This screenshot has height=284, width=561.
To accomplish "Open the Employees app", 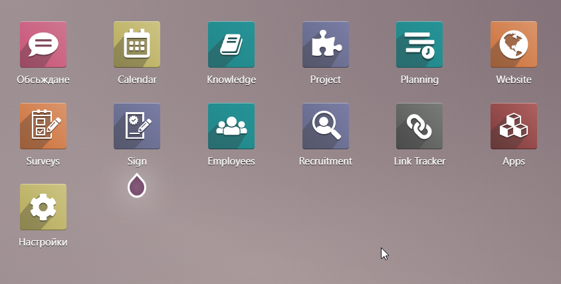I will click(231, 126).
